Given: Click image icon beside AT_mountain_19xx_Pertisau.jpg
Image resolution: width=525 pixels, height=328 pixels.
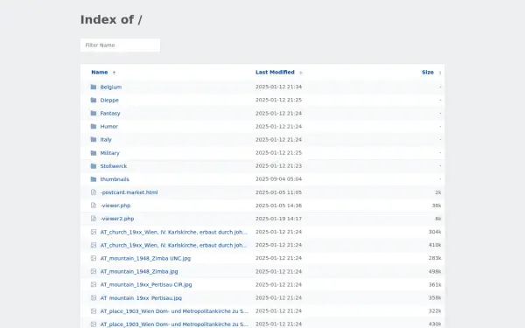Looking at the screenshot, I should click(94, 298).
